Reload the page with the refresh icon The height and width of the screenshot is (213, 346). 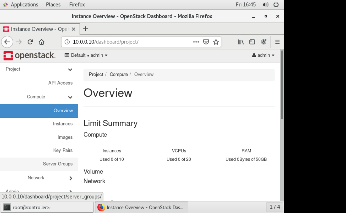[30, 42]
